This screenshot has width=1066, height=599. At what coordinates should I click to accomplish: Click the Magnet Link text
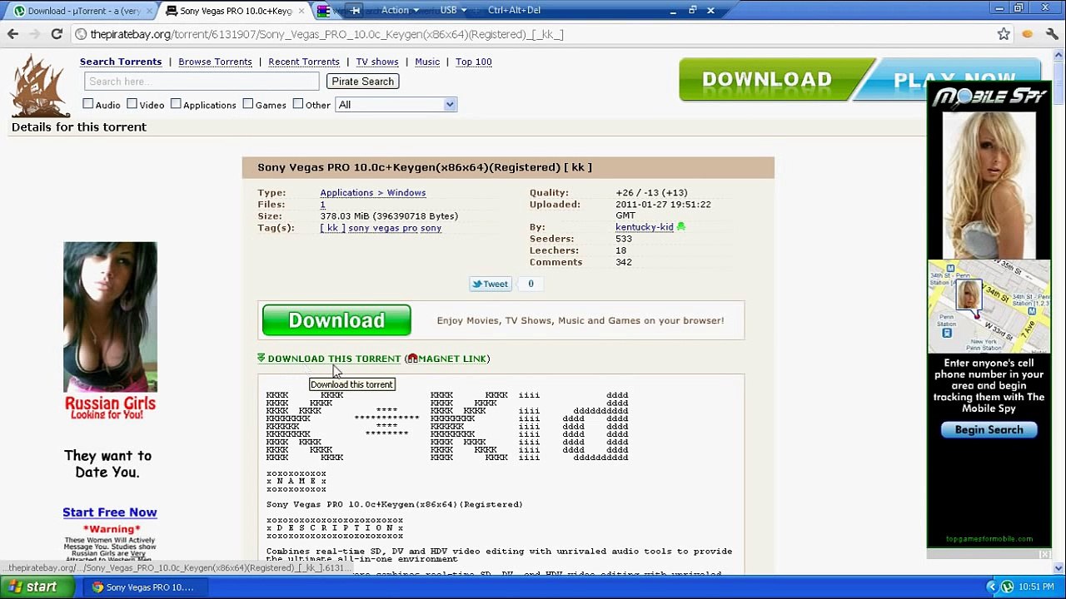click(x=452, y=359)
